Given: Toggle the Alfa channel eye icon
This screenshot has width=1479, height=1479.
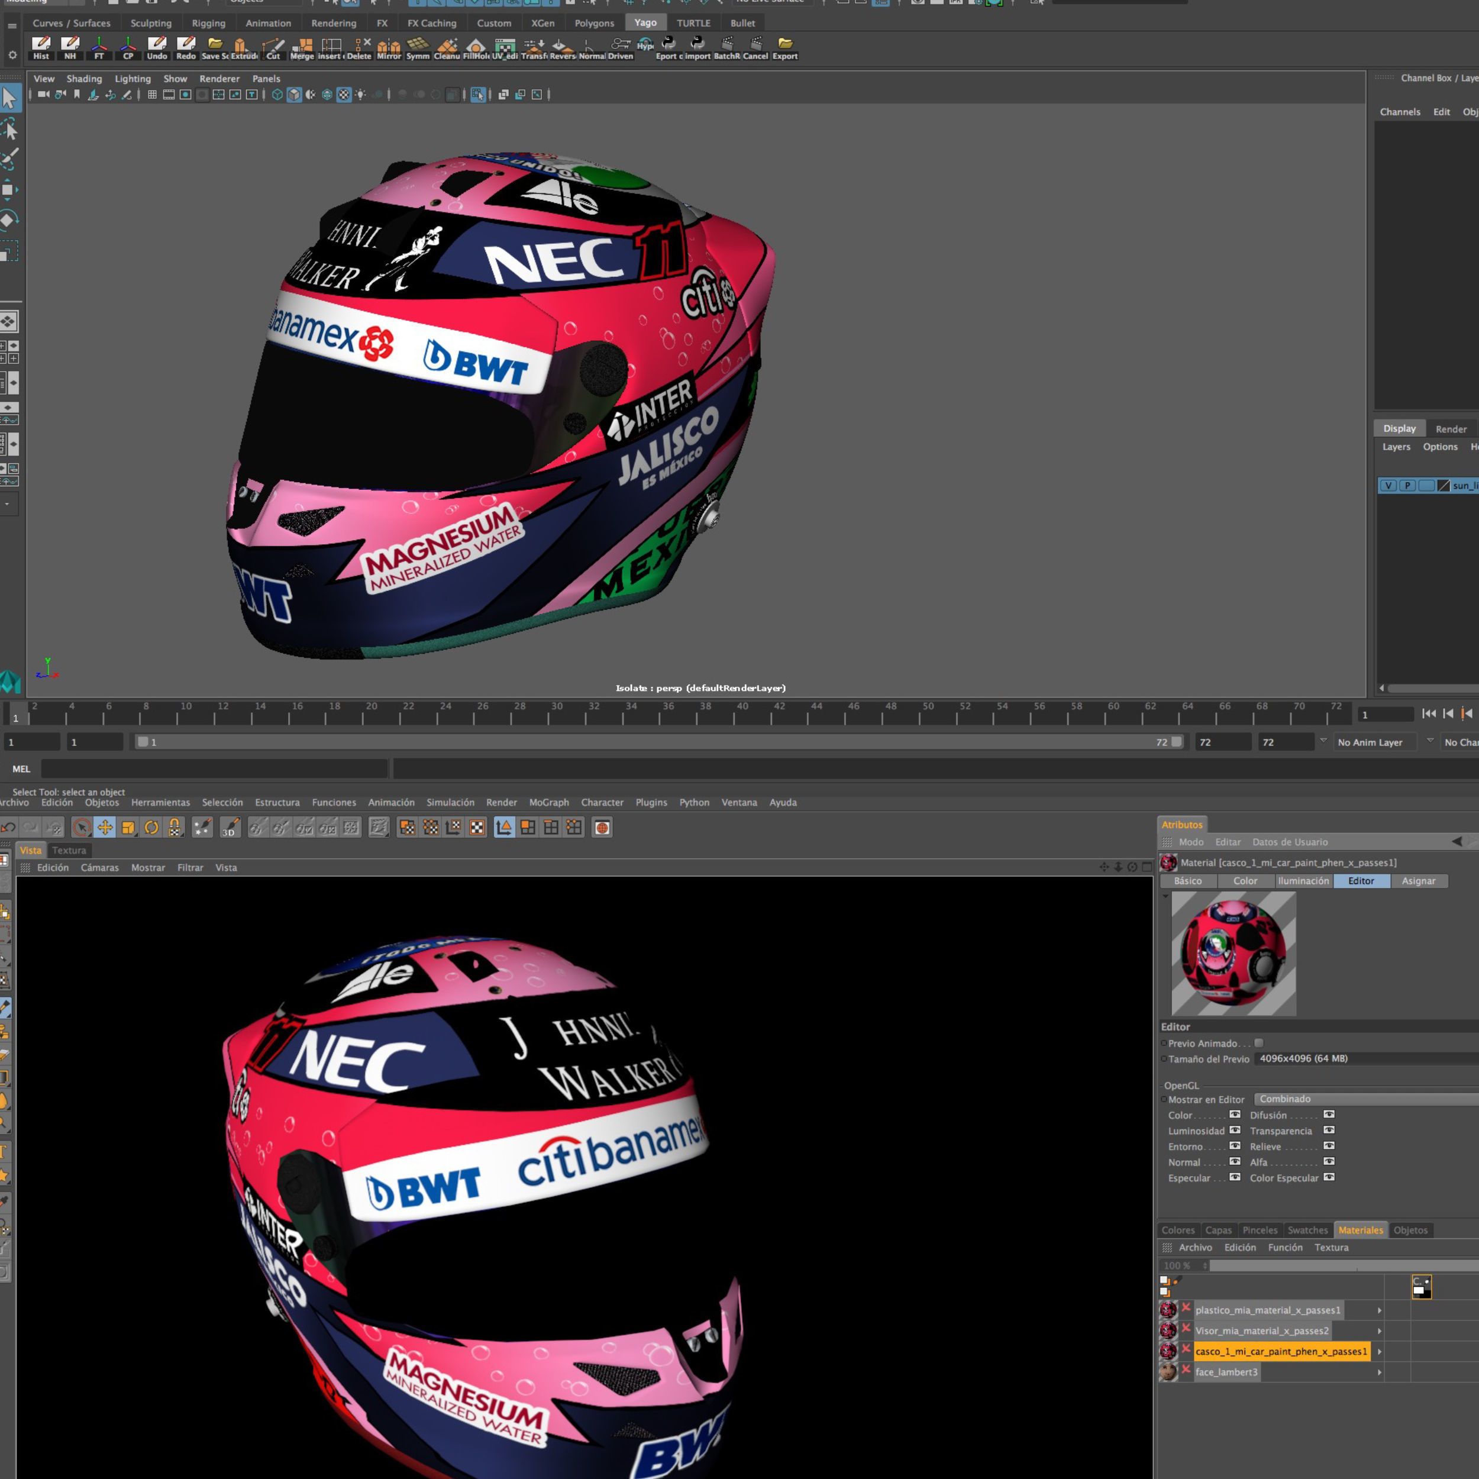Looking at the screenshot, I should 1329,1161.
